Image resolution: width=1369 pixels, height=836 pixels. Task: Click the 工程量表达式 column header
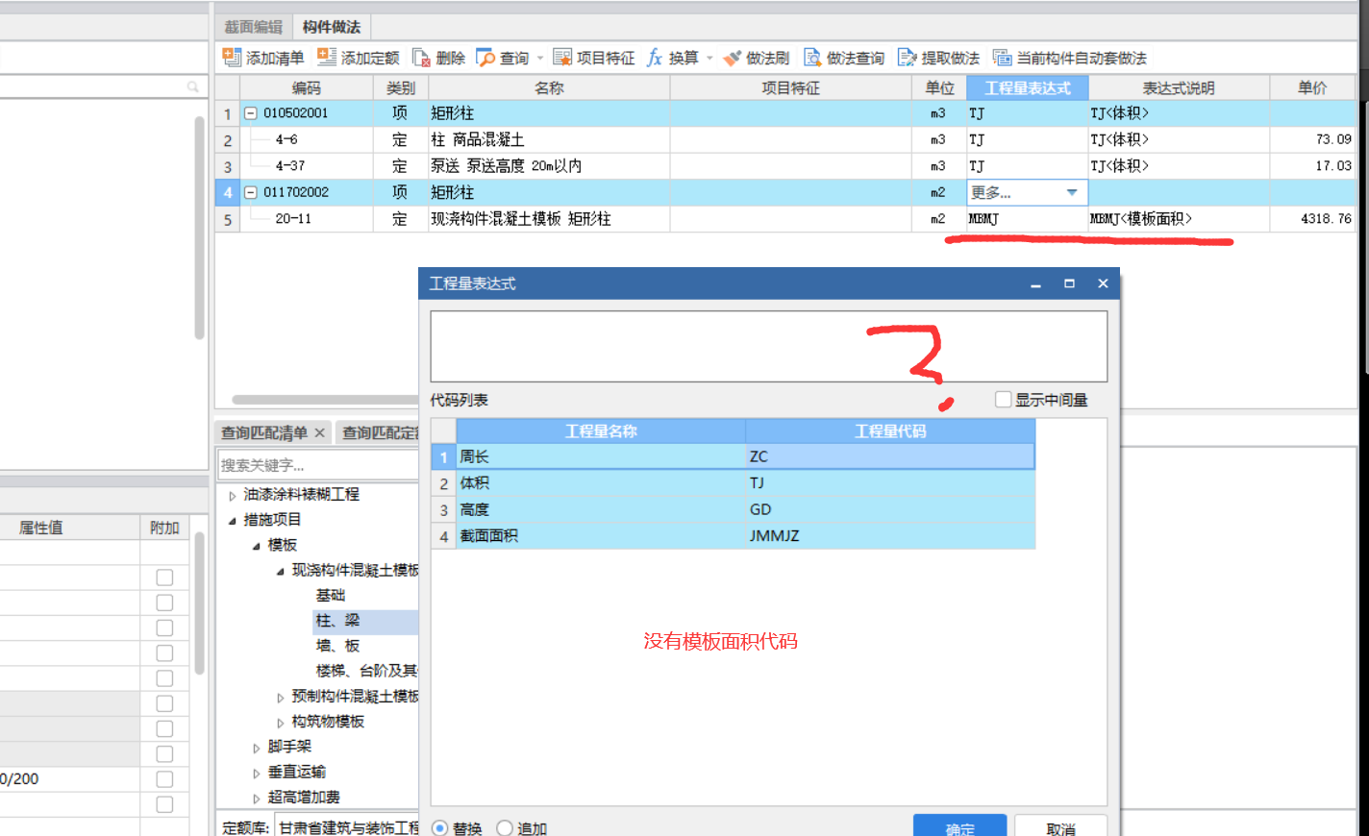point(1028,87)
